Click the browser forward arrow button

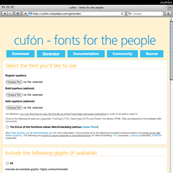pyautogui.click(x=10, y=13)
